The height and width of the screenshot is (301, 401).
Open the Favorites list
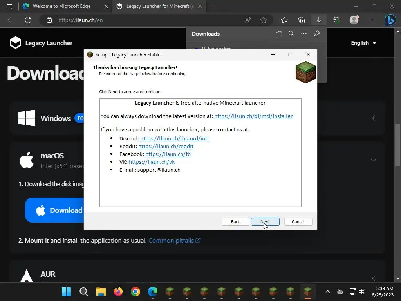[x=284, y=20]
